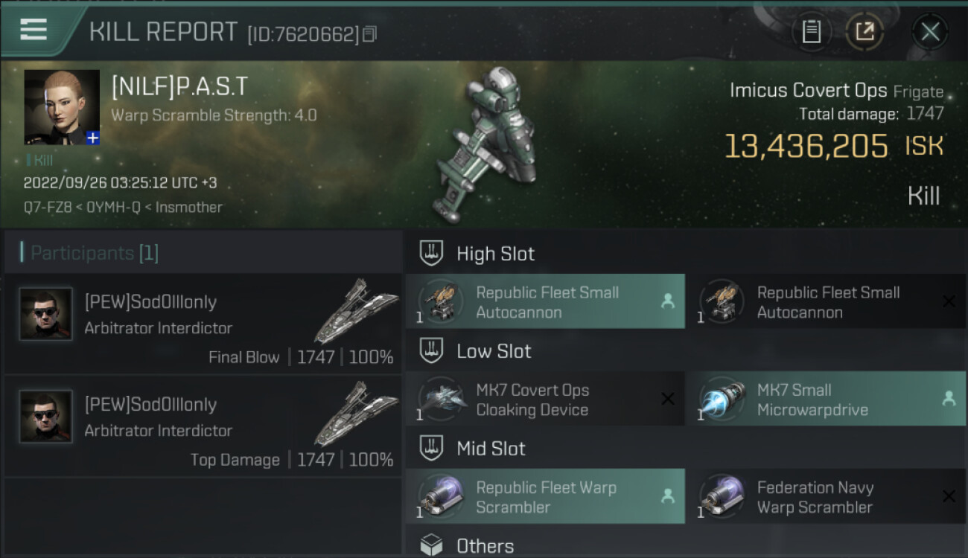This screenshot has height=558, width=968.
Task: Open the first Sod0llIonly Final Blow portrait
Action: pos(46,314)
